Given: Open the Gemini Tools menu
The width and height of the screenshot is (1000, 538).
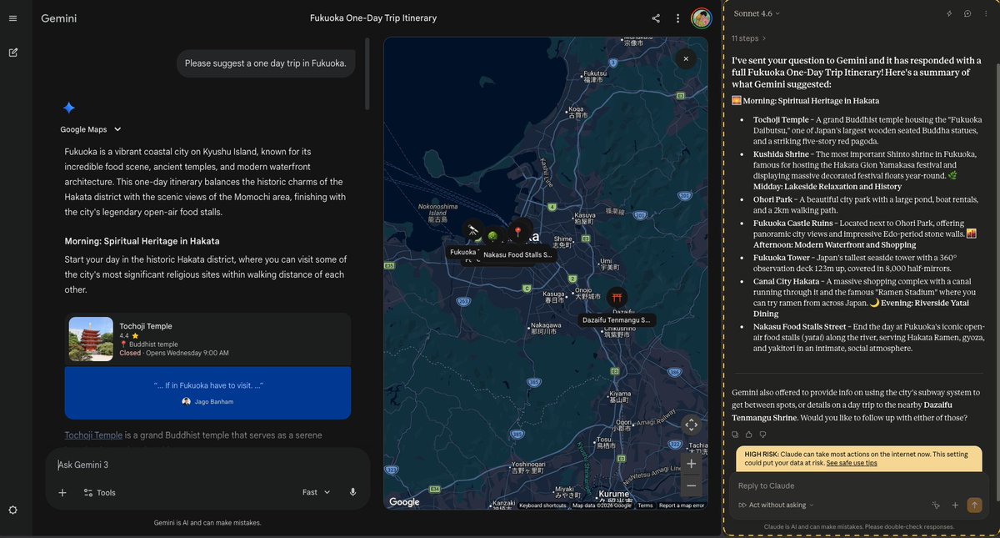Looking at the screenshot, I should click(x=99, y=492).
